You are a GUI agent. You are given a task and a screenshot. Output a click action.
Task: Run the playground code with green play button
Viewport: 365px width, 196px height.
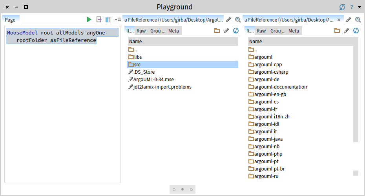(x=89, y=20)
